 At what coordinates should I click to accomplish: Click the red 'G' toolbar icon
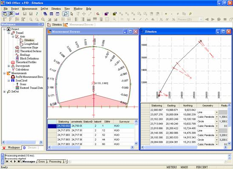coord(98,14)
